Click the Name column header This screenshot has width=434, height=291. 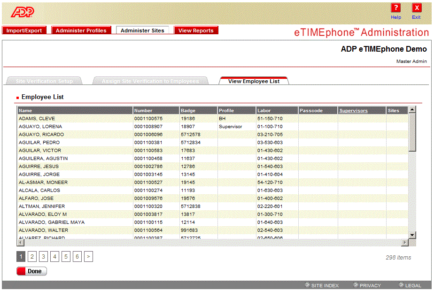tap(75, 110)
